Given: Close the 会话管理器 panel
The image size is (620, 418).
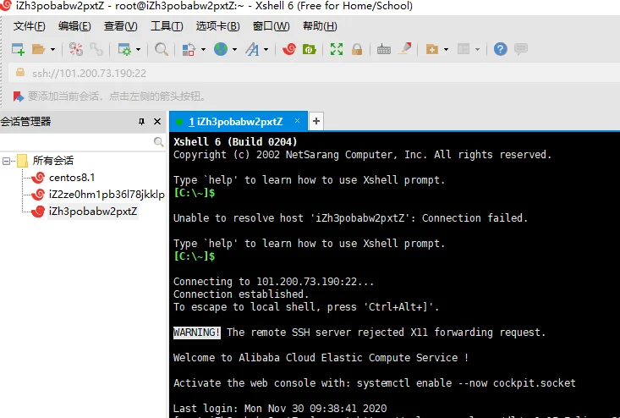Looking at the screenshot, I should coord(157,121).
